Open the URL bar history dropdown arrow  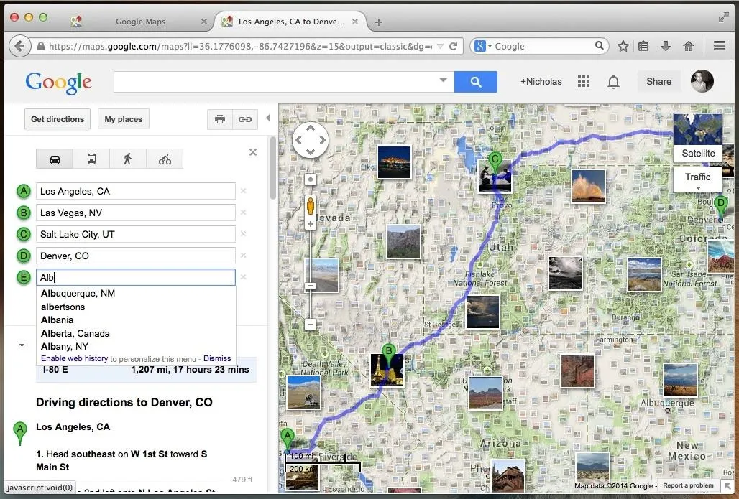point(440,46)
